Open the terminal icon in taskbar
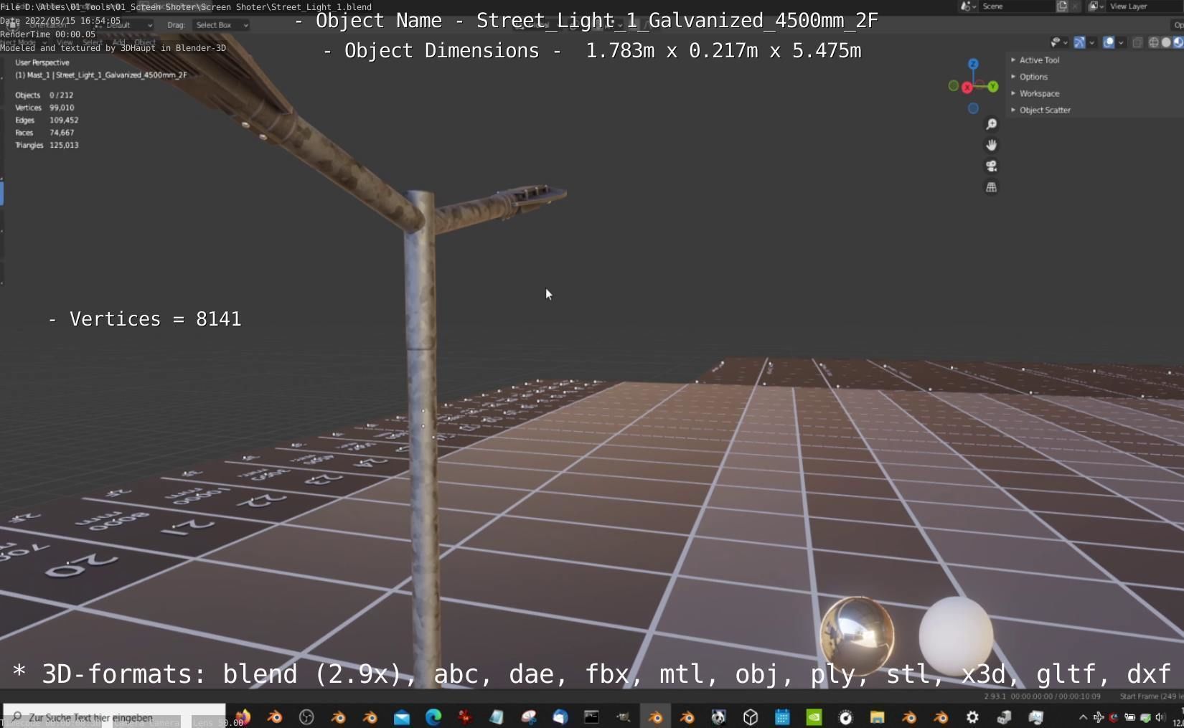Viewport: 1184px width, 728px height. click(x=591, y=717)
